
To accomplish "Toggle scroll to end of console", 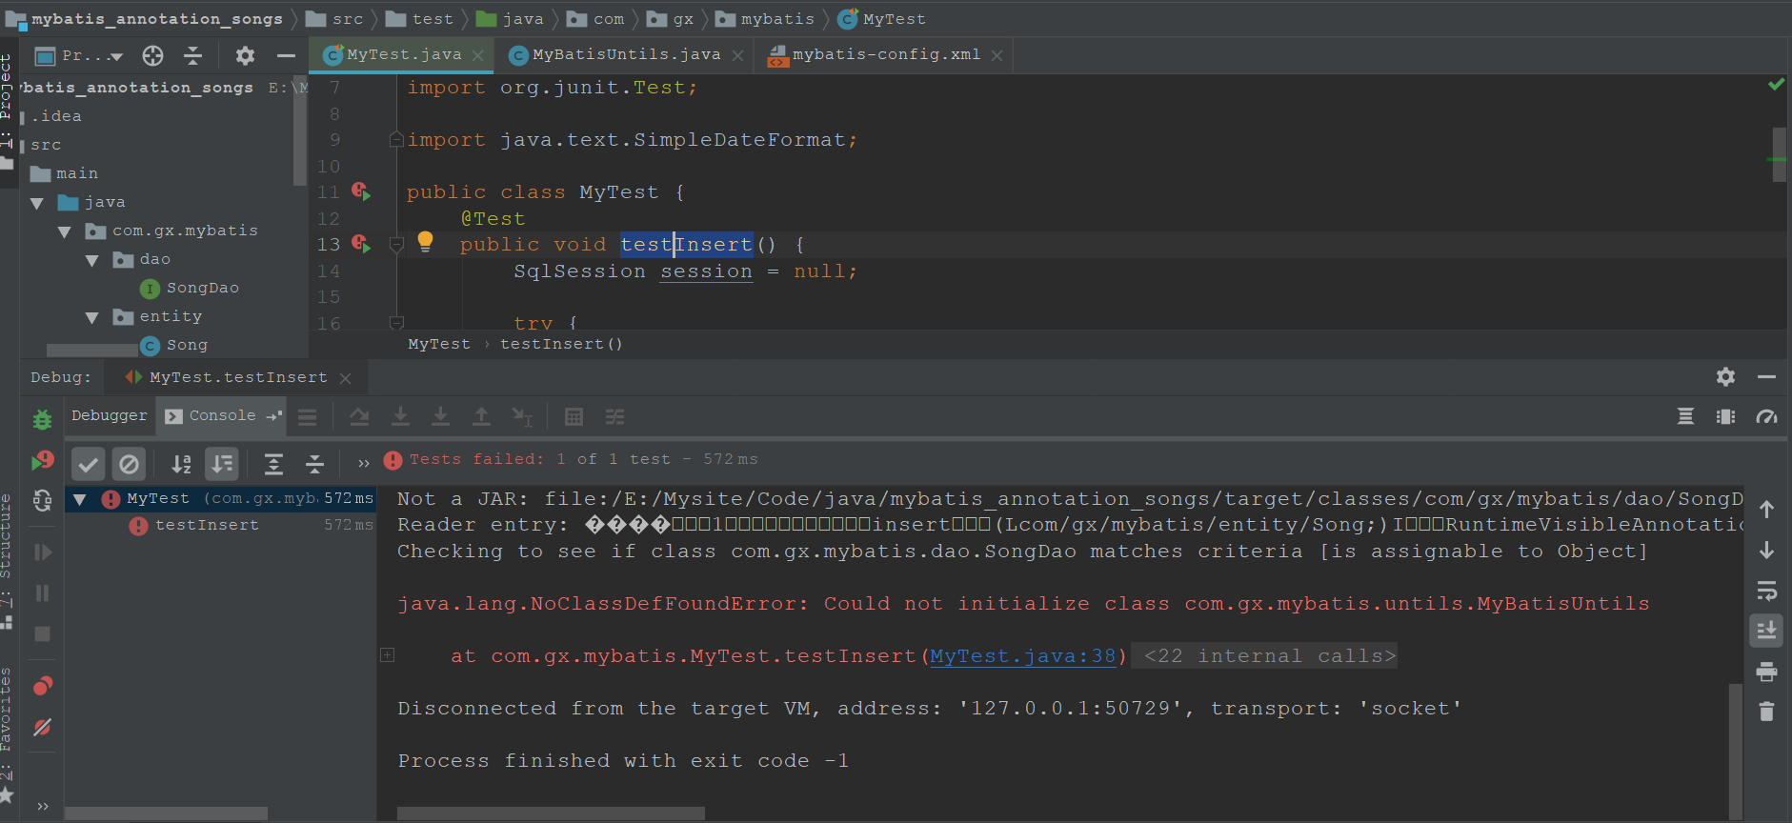I will [1766, 630].
